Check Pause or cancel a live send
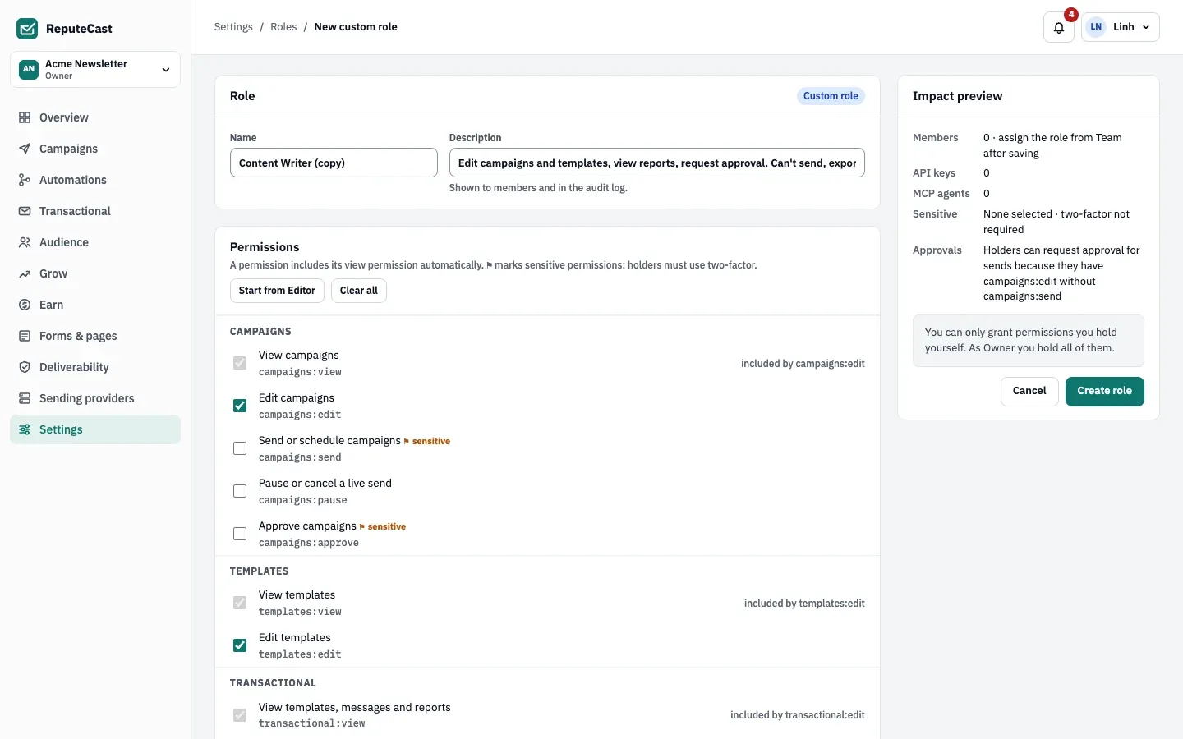 pyautogui.click(x=240, y=491)
